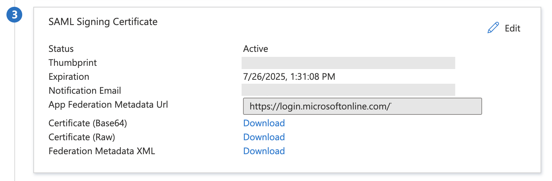Click the 'Thumbprint' label

pyautogui.click(x=73, y=63)
